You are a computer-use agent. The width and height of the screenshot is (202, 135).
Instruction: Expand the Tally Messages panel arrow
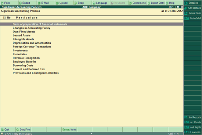(x=91, y=134)
